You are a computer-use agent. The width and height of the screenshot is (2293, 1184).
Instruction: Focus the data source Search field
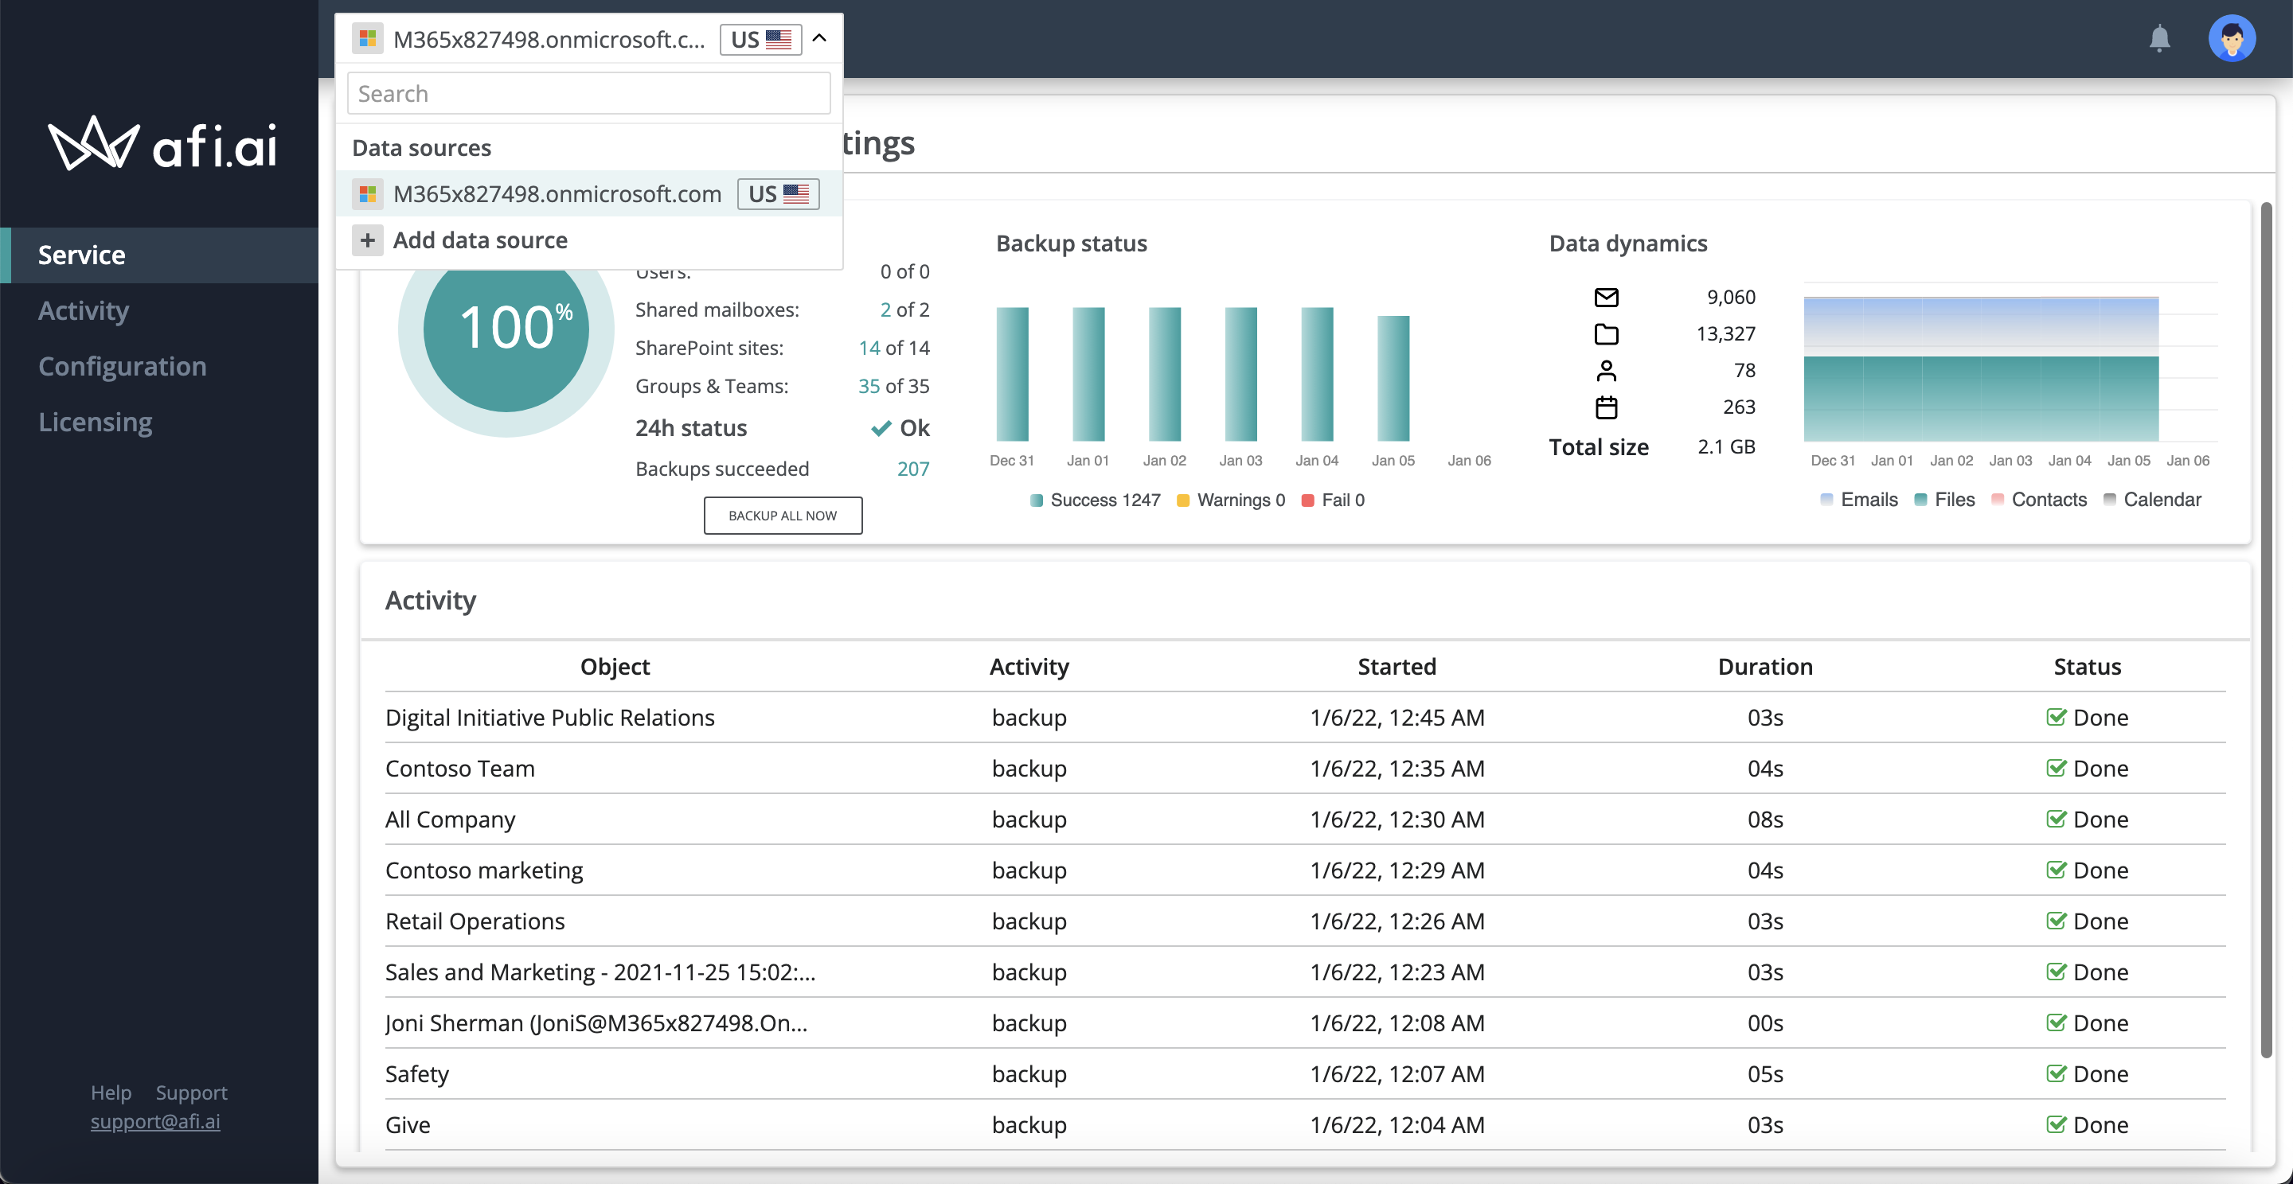pos(589,93)
